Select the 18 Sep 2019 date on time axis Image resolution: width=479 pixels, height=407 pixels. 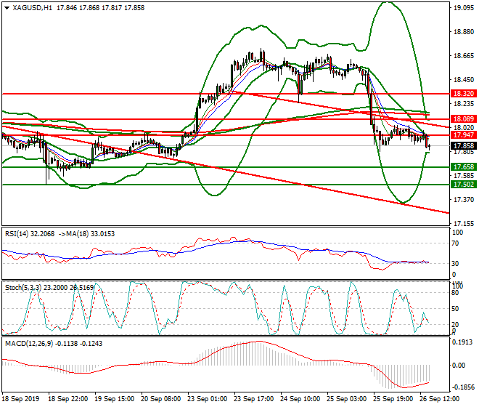[x=21, y=399]
